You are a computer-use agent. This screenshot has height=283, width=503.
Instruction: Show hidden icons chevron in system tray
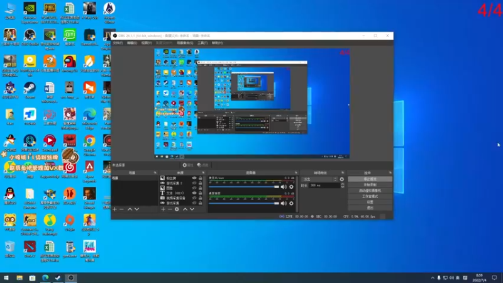click(x=433, y=278)
